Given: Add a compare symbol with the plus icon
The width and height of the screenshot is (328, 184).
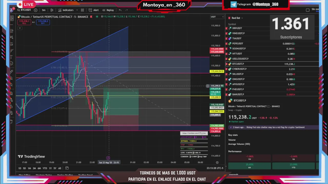Looking at the screenshot, I should click(36, 10).
